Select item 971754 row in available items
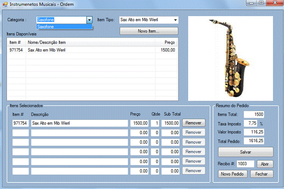This screenshot has width=284, height=189. 92,50
